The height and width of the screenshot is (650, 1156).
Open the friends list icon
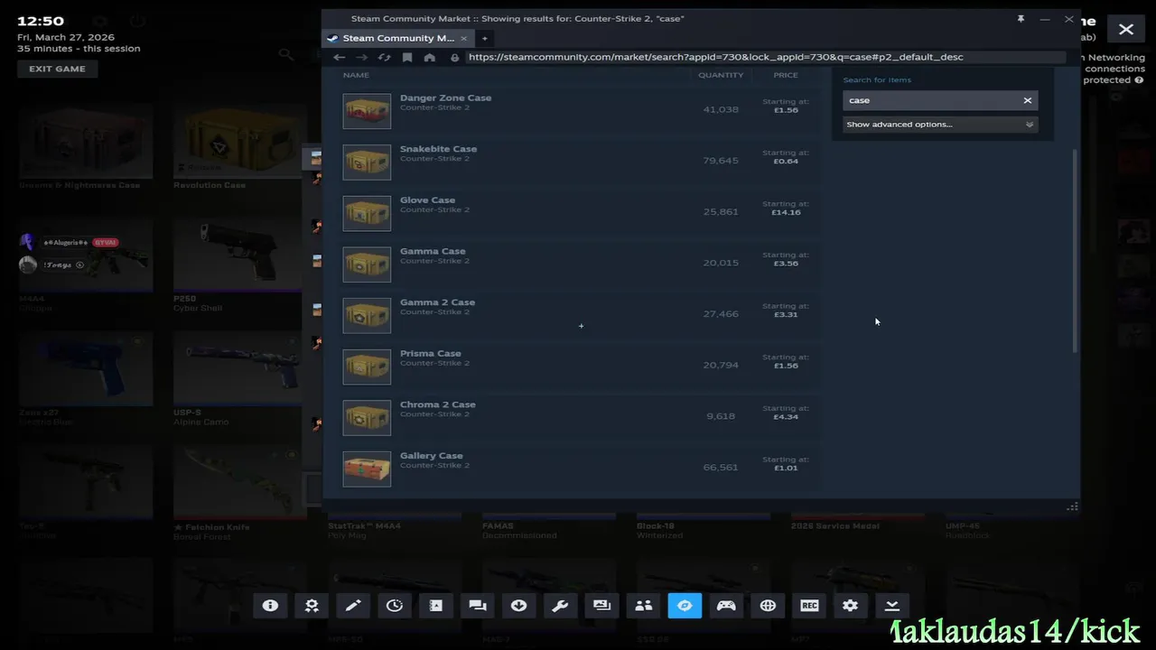pyautogui.click(x=643, y=606)
